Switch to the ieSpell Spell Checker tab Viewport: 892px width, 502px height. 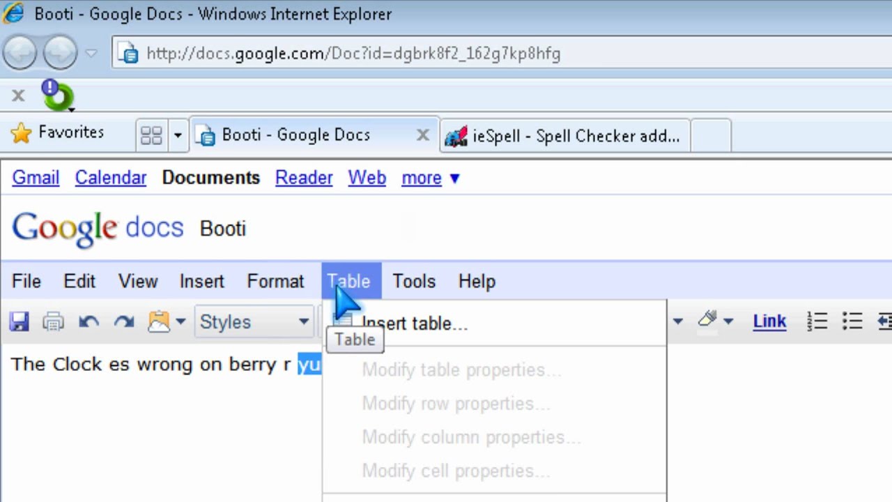point(565,136)
